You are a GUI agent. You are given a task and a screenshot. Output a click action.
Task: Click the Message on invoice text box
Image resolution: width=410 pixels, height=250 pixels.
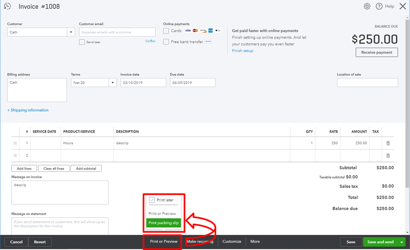(x=60, y=193)
